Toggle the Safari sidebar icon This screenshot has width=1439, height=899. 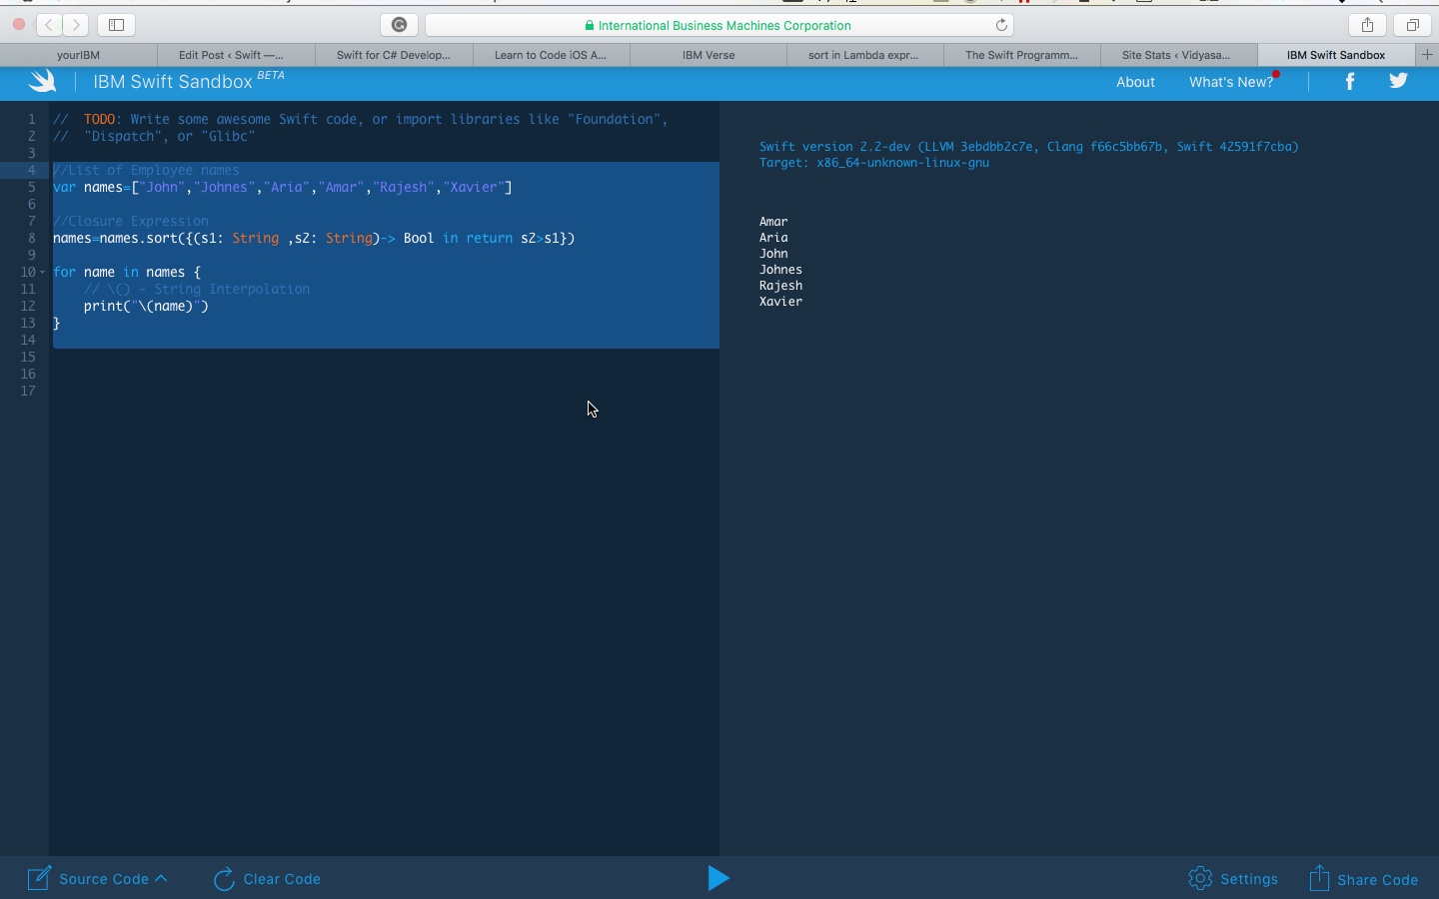coord(116,25)
